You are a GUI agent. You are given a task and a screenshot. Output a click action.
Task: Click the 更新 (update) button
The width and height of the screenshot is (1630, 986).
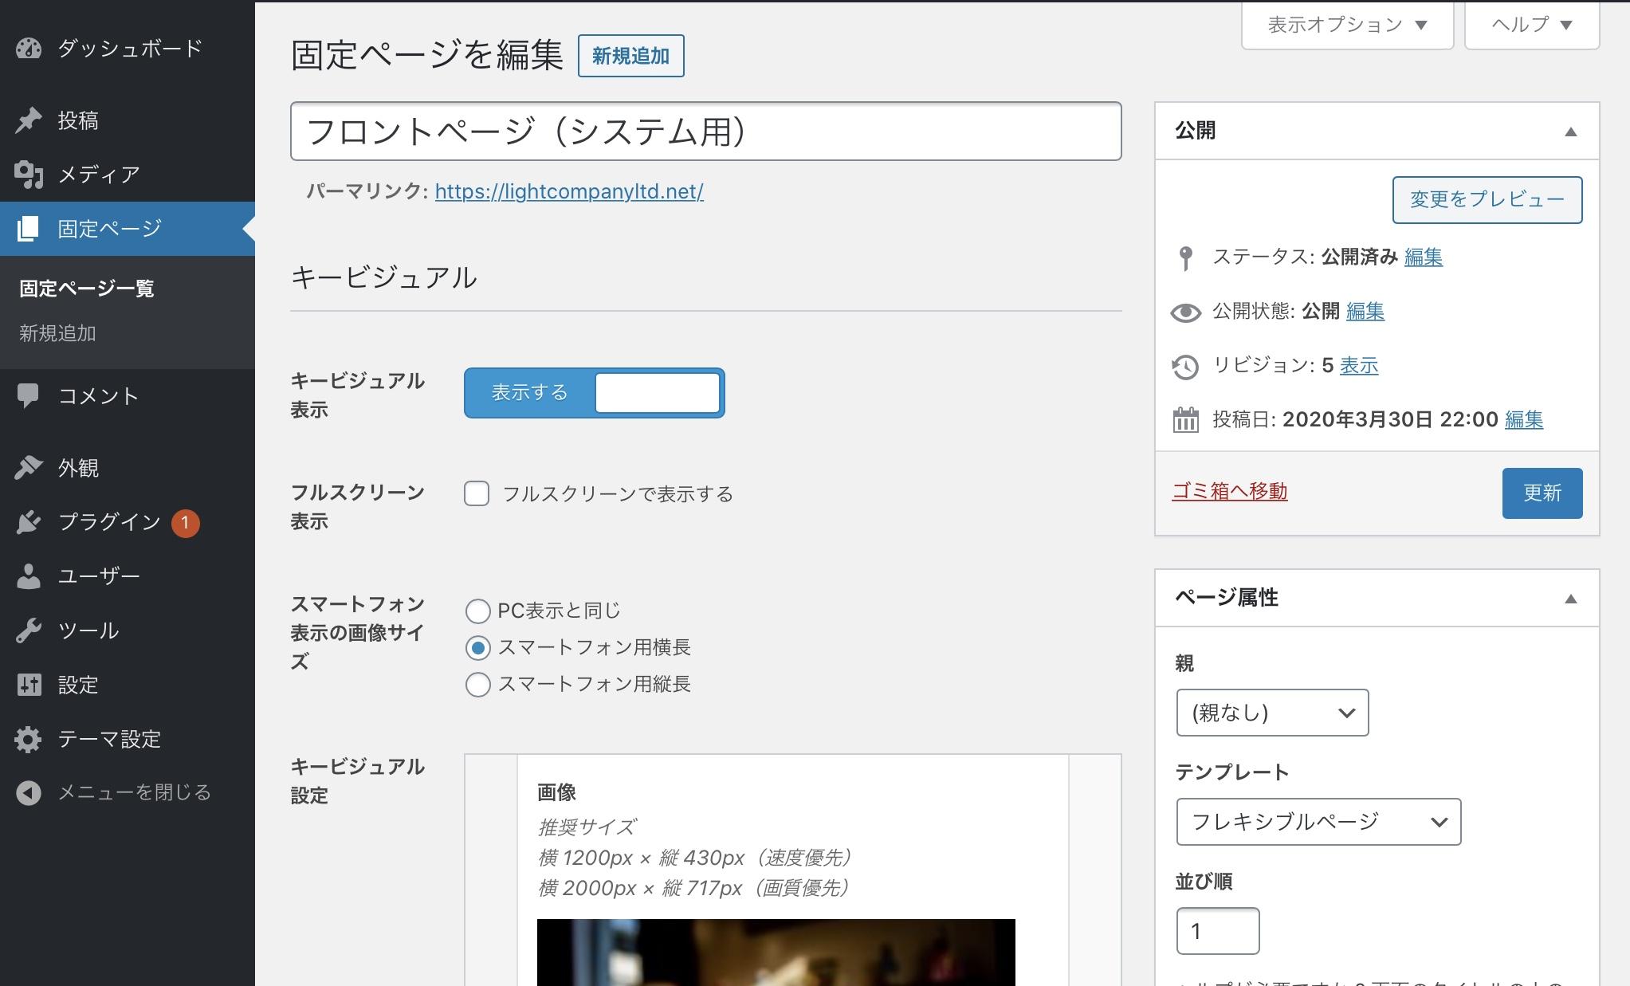(1542, 493)
